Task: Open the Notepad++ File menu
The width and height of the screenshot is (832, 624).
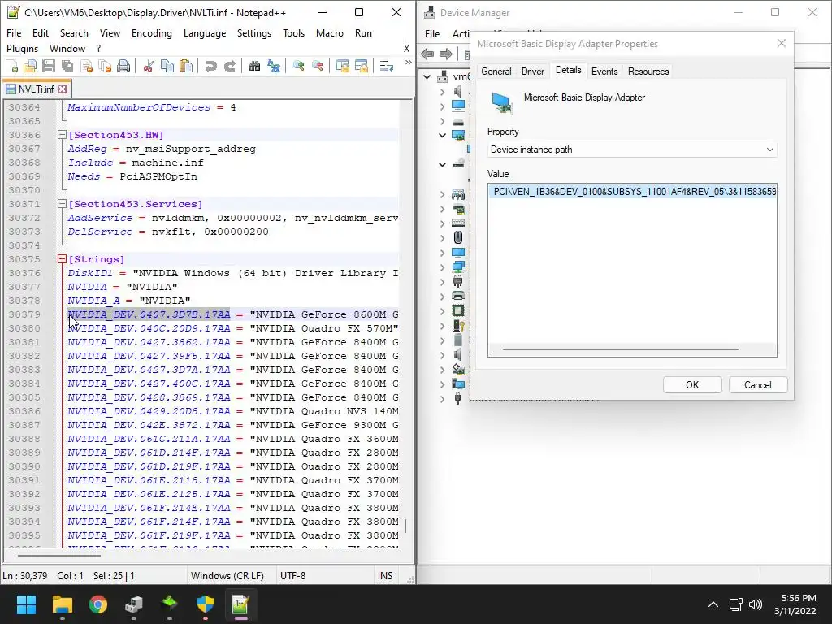Action: (14, 32)
